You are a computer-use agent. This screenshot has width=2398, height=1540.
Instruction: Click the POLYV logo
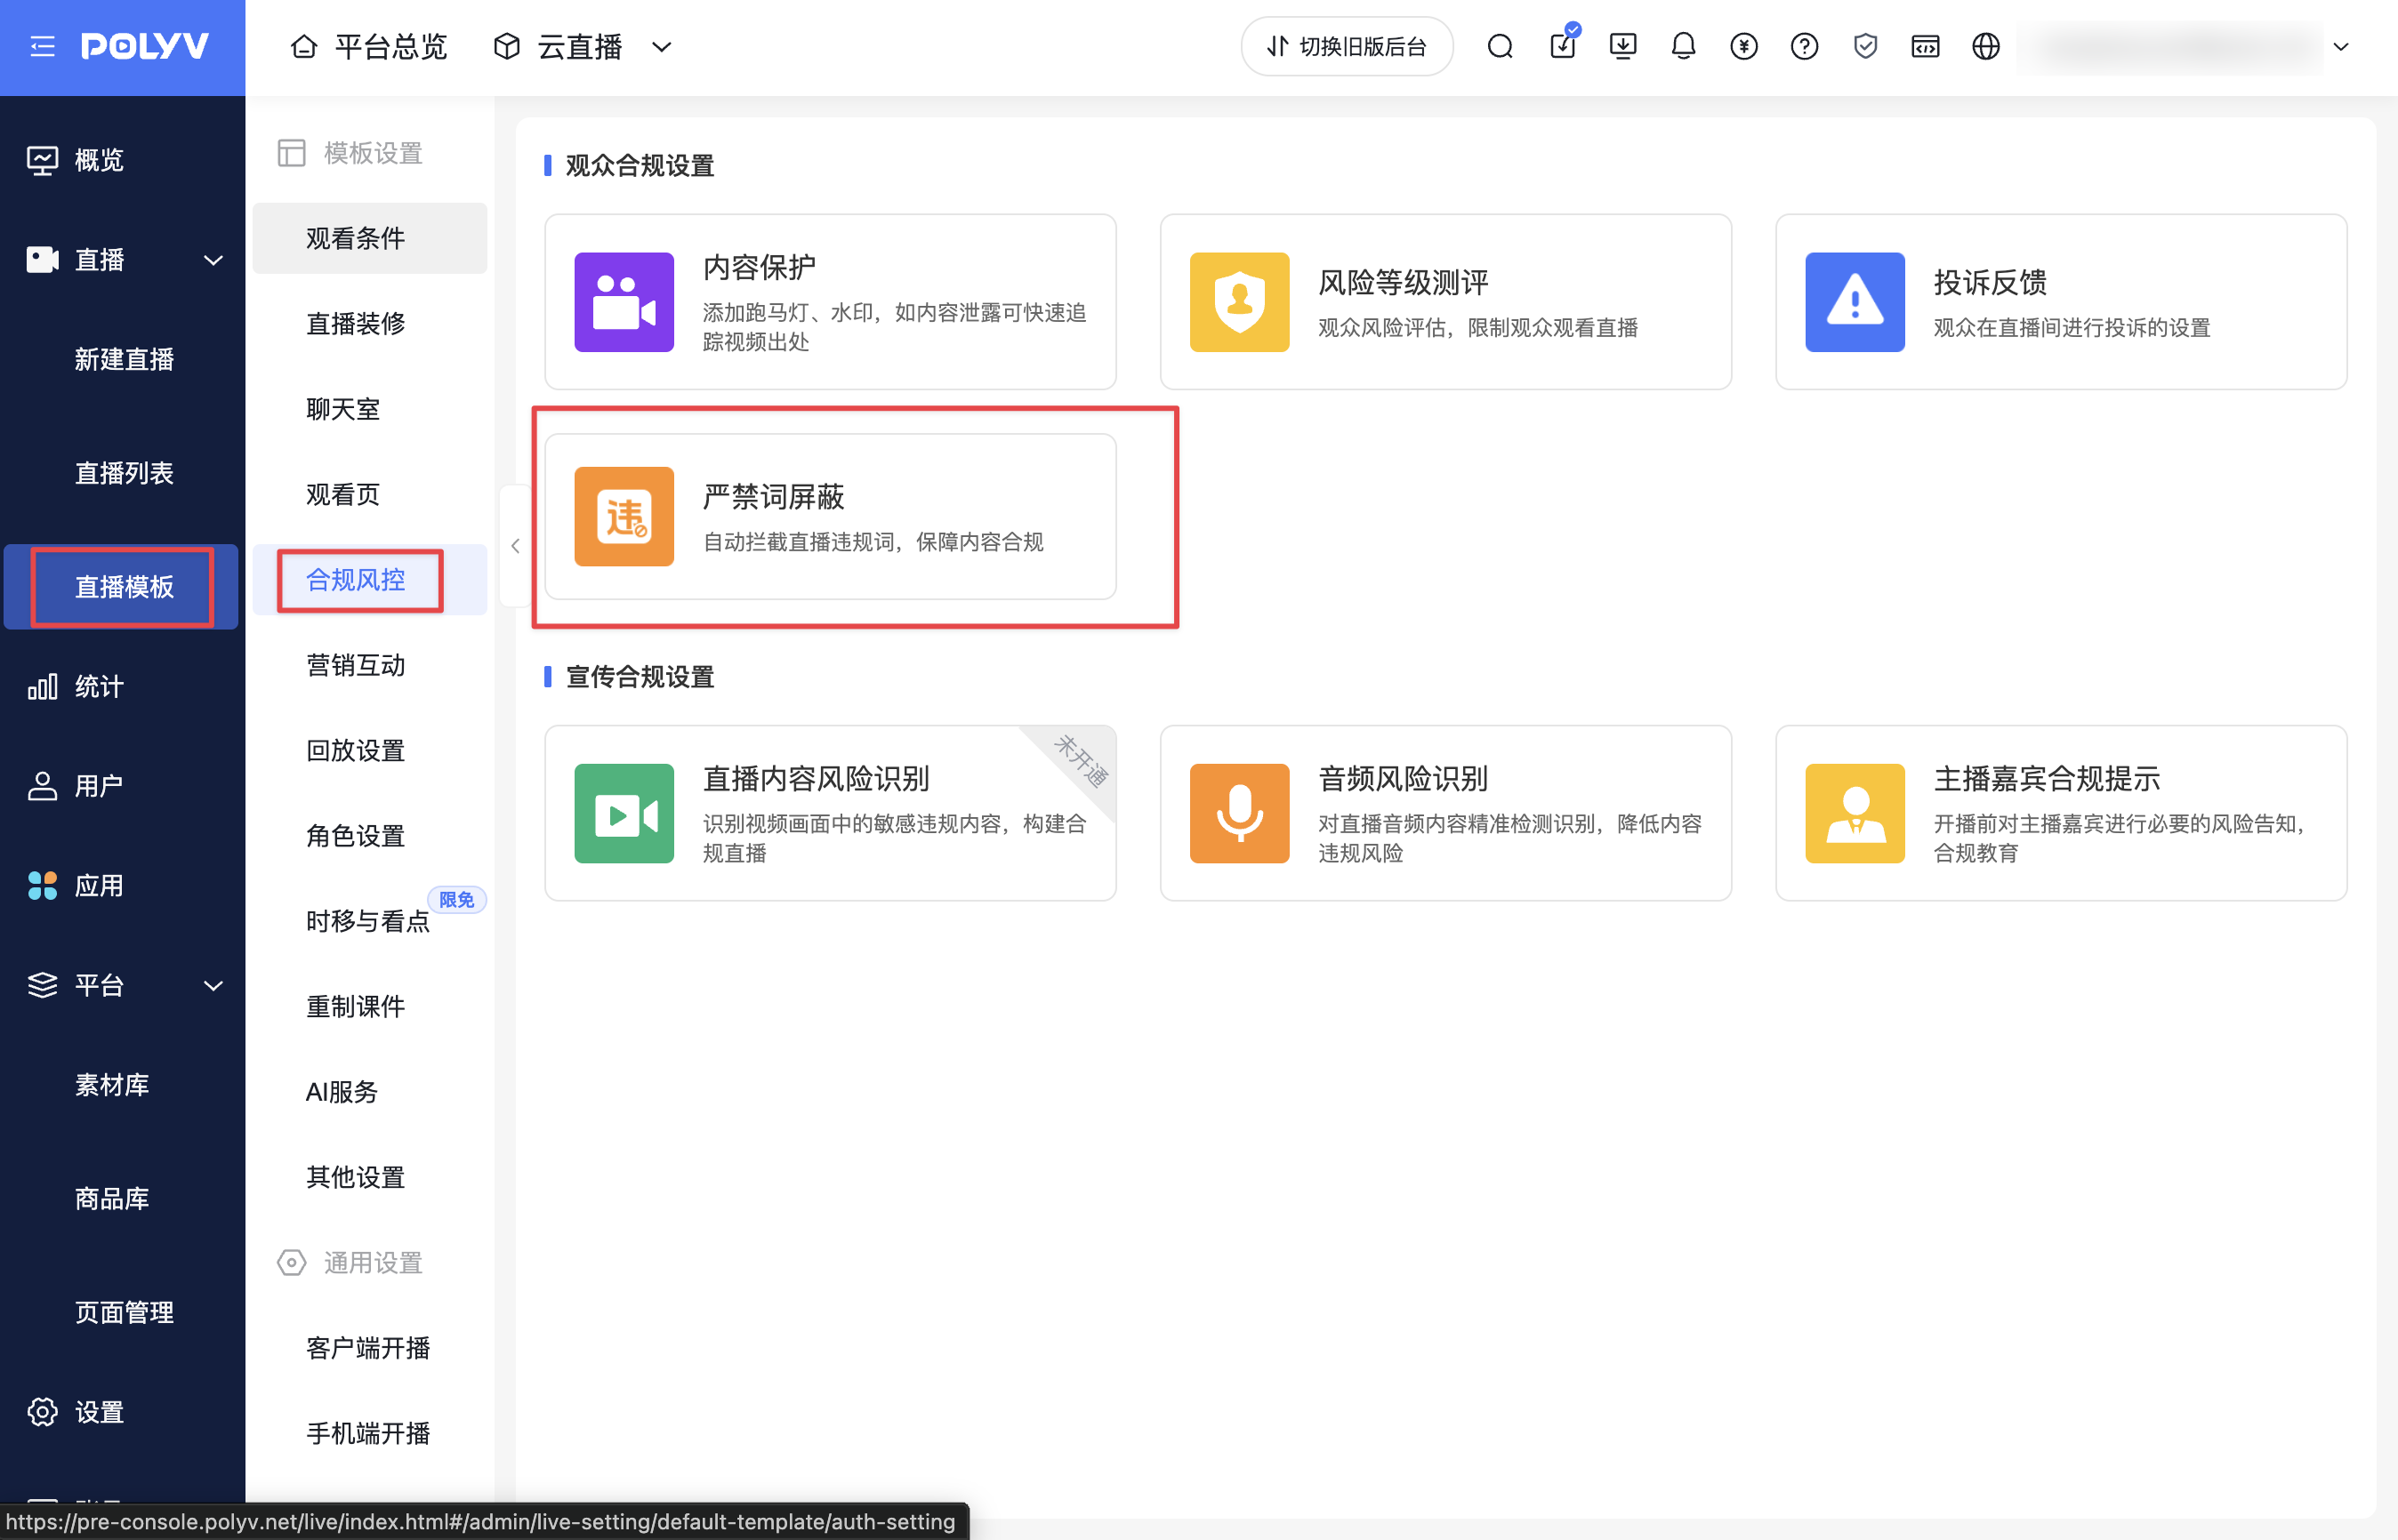145,46
